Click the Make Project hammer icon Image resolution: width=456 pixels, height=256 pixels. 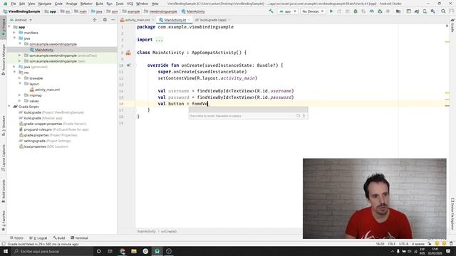[271, 11]
